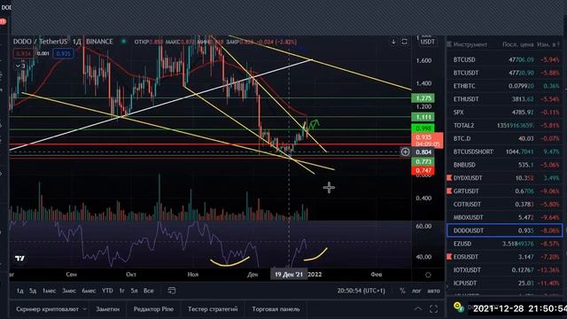
Task: Open the USDT currency dropdown on price scale
Action: (427, 42)
